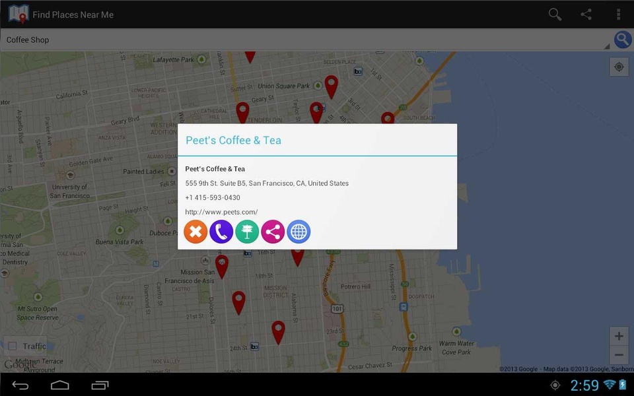
Task: Zoom out with the minus button
Action: pos(619,355)
